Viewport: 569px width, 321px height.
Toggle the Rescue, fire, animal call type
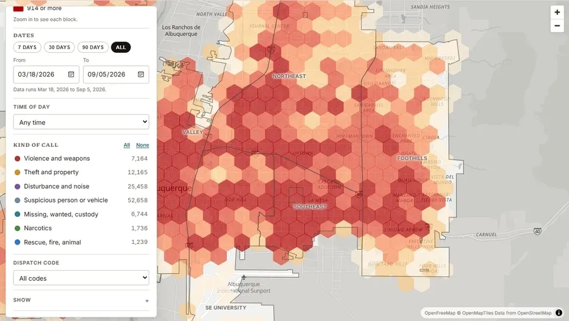pos(81,242)
